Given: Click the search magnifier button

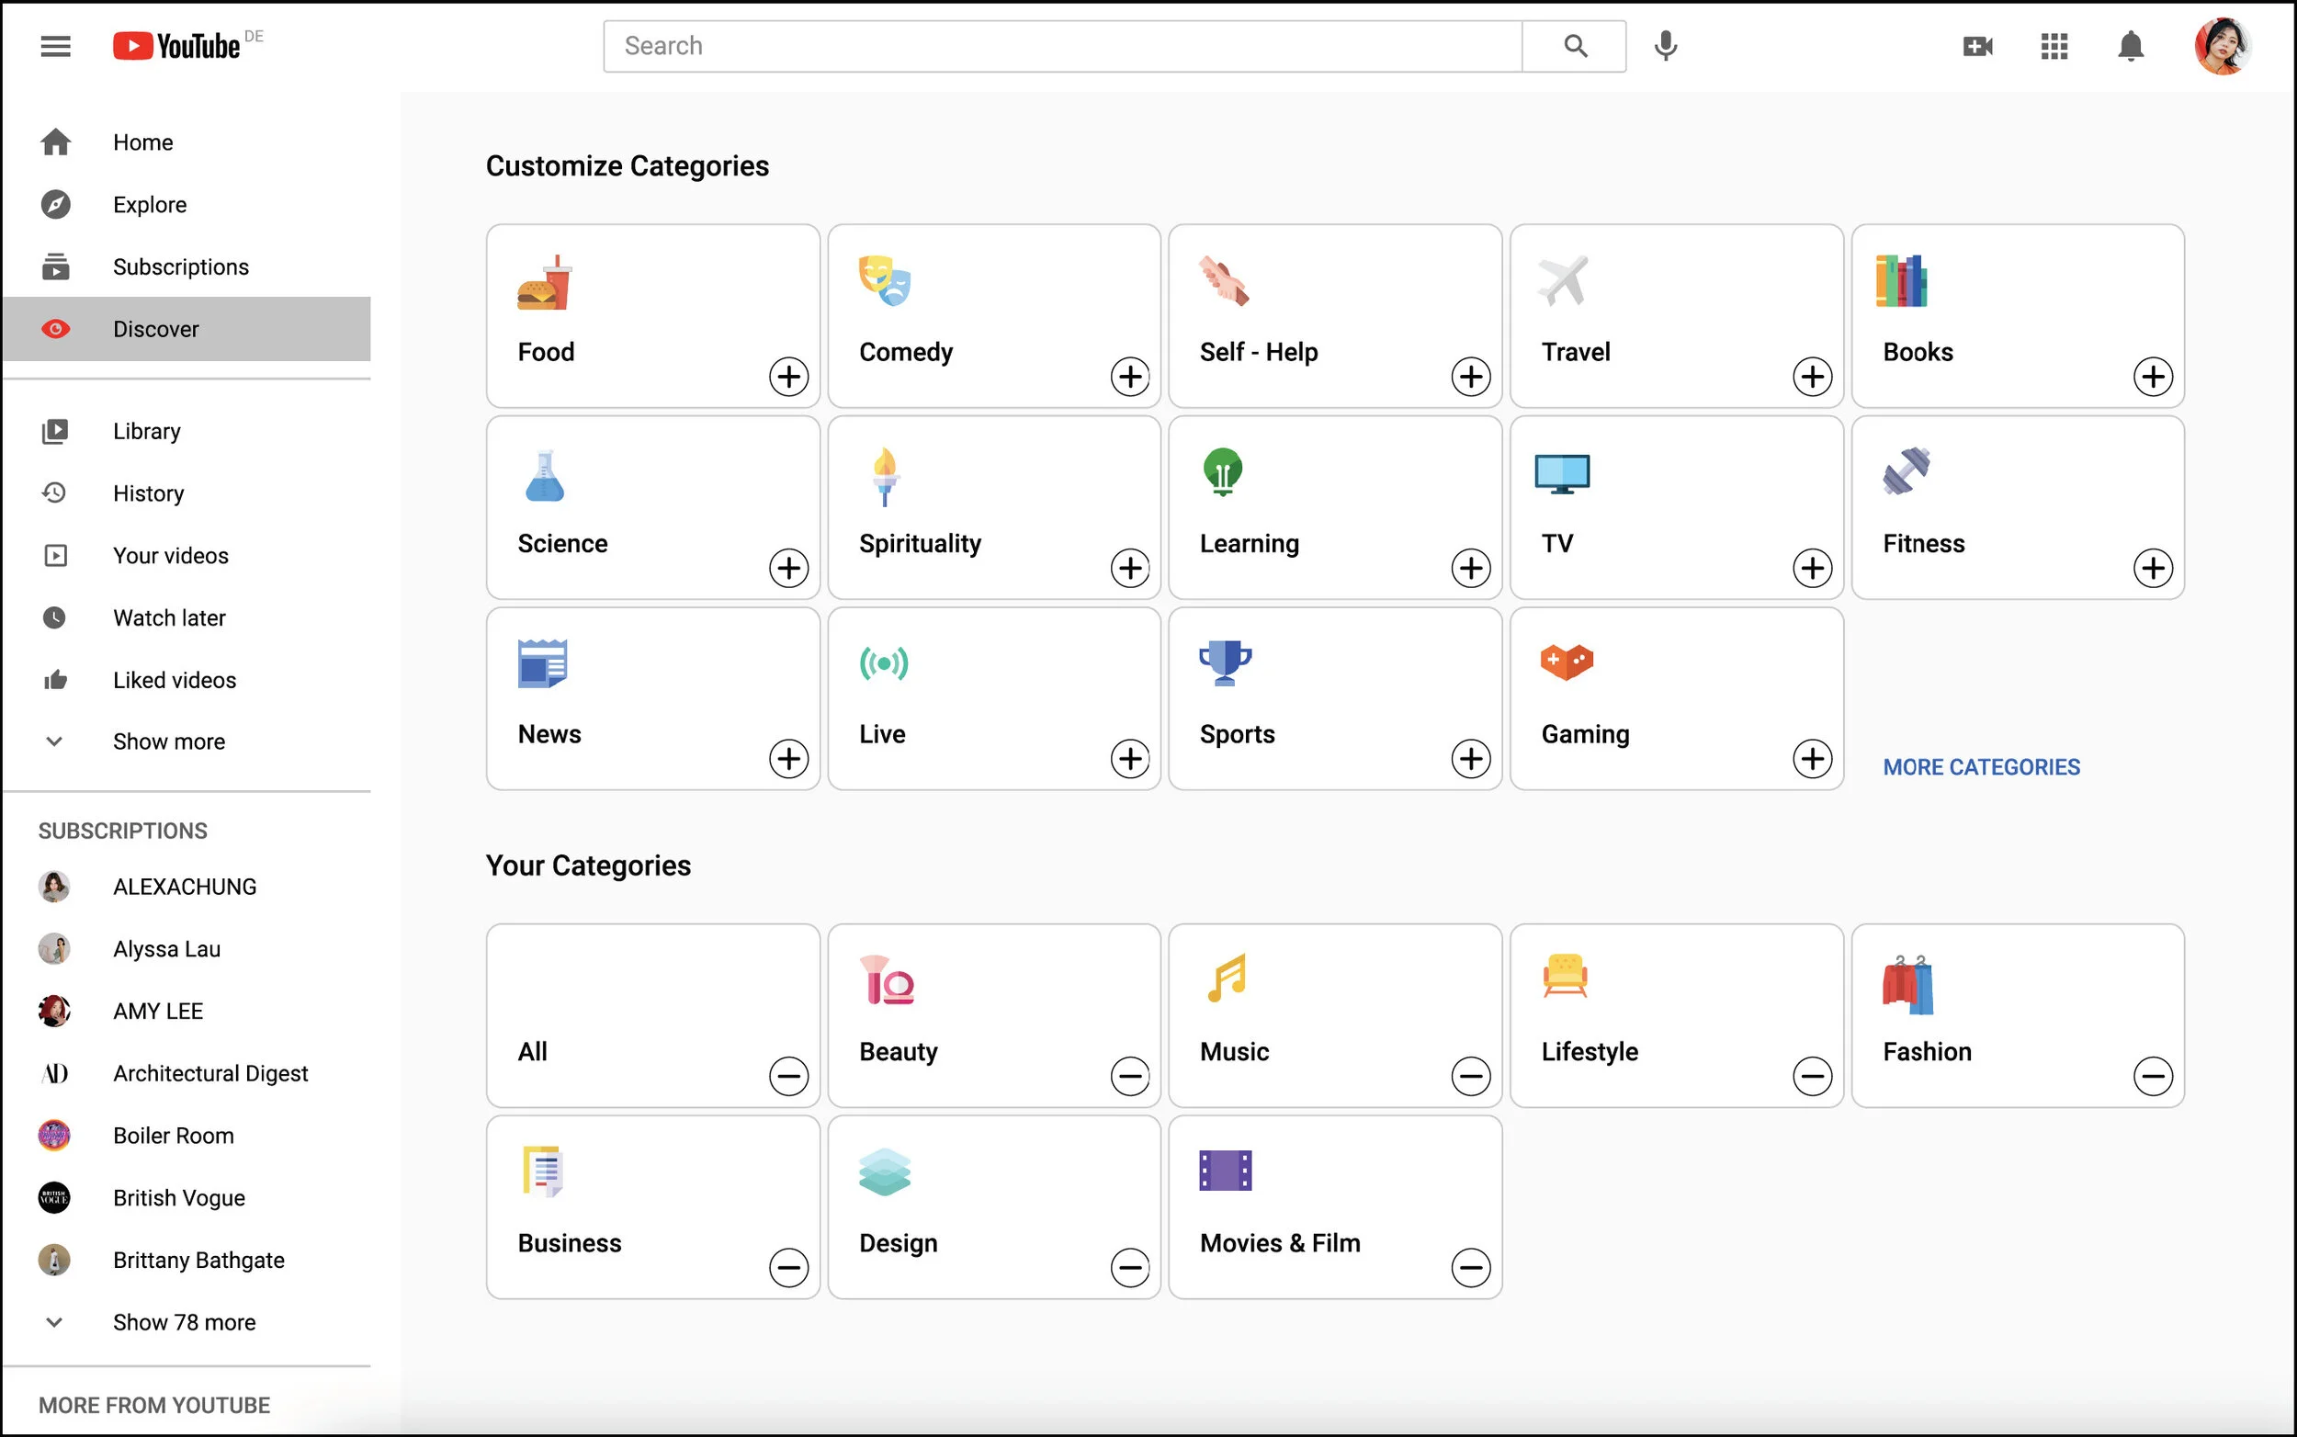Looking at the screenshot, I should [x=1575, y=46].
